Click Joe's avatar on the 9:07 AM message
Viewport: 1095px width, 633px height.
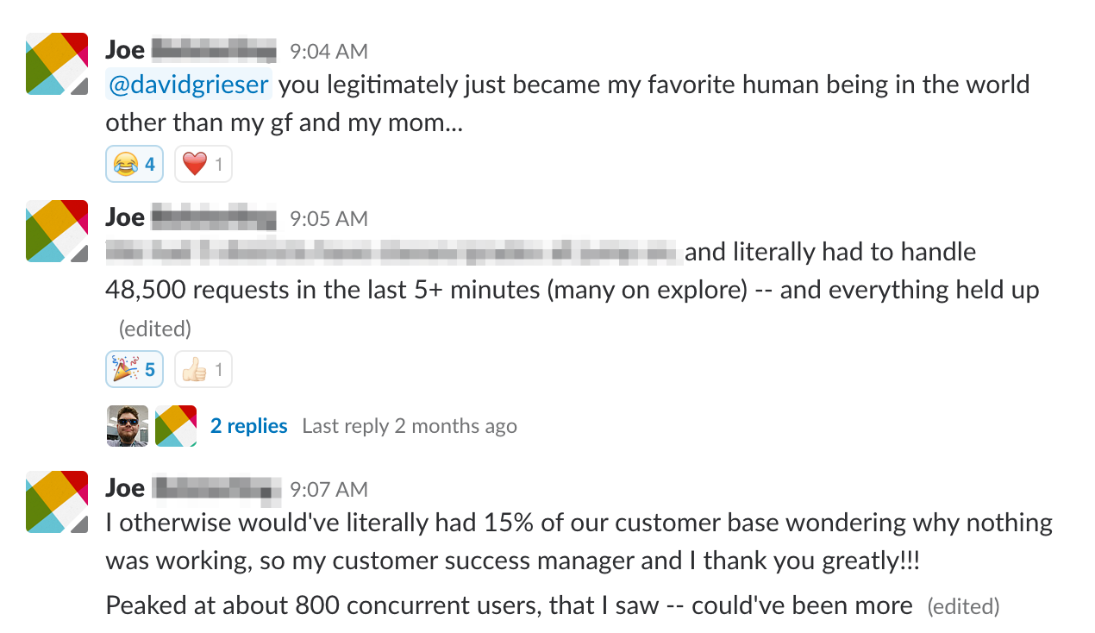(57, 502)
